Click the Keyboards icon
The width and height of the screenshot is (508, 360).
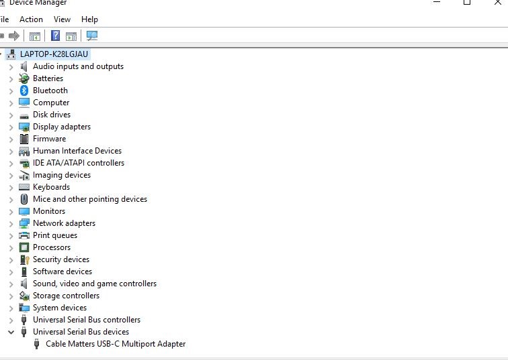tap(24, 187)
